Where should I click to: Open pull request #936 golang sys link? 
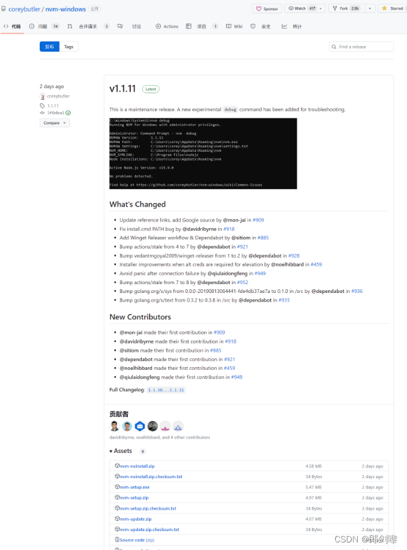(357, 291)
